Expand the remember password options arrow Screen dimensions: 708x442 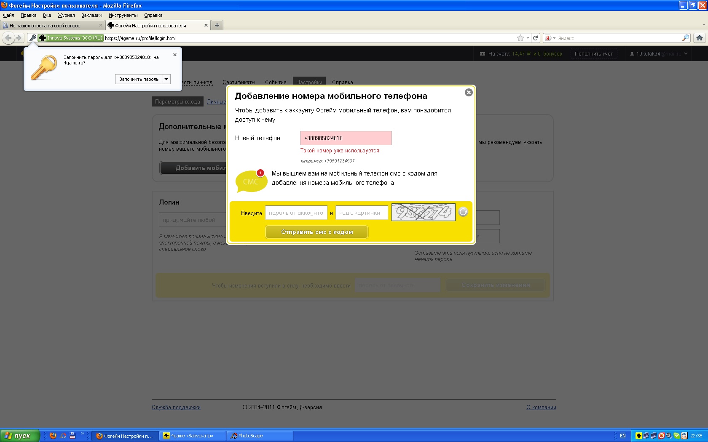(x=166, y=79)
